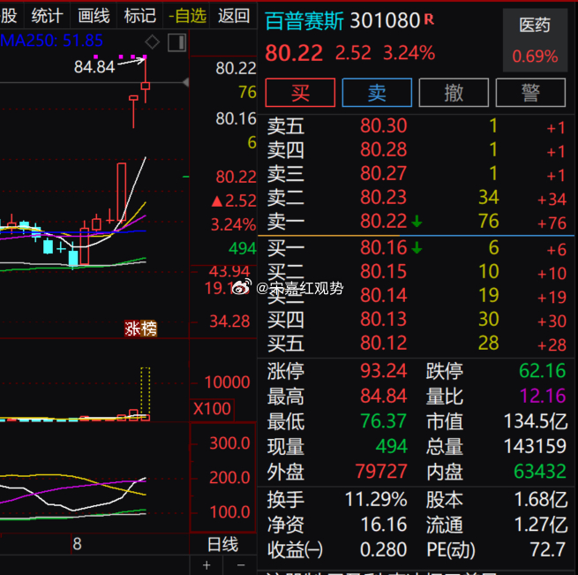Screen dimensions: 578x575
Task: Open the 医药 sector box
Action: click(535, 41)
